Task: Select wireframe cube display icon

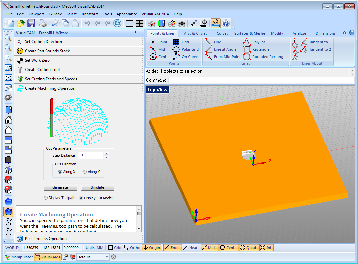Action: (8, 222)
